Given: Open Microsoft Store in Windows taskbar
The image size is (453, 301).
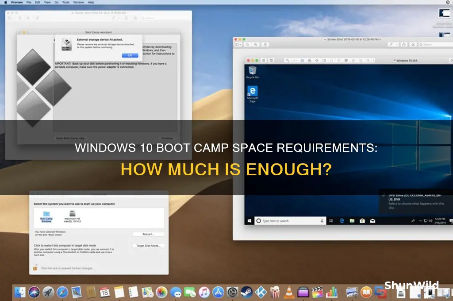Looking at the screenshot, I should click(x=362, y=221).
